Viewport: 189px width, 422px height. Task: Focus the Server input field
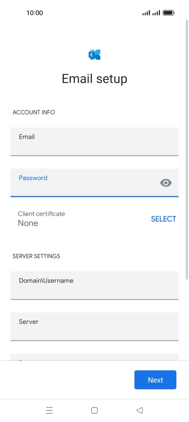click(x=94, y=326)
